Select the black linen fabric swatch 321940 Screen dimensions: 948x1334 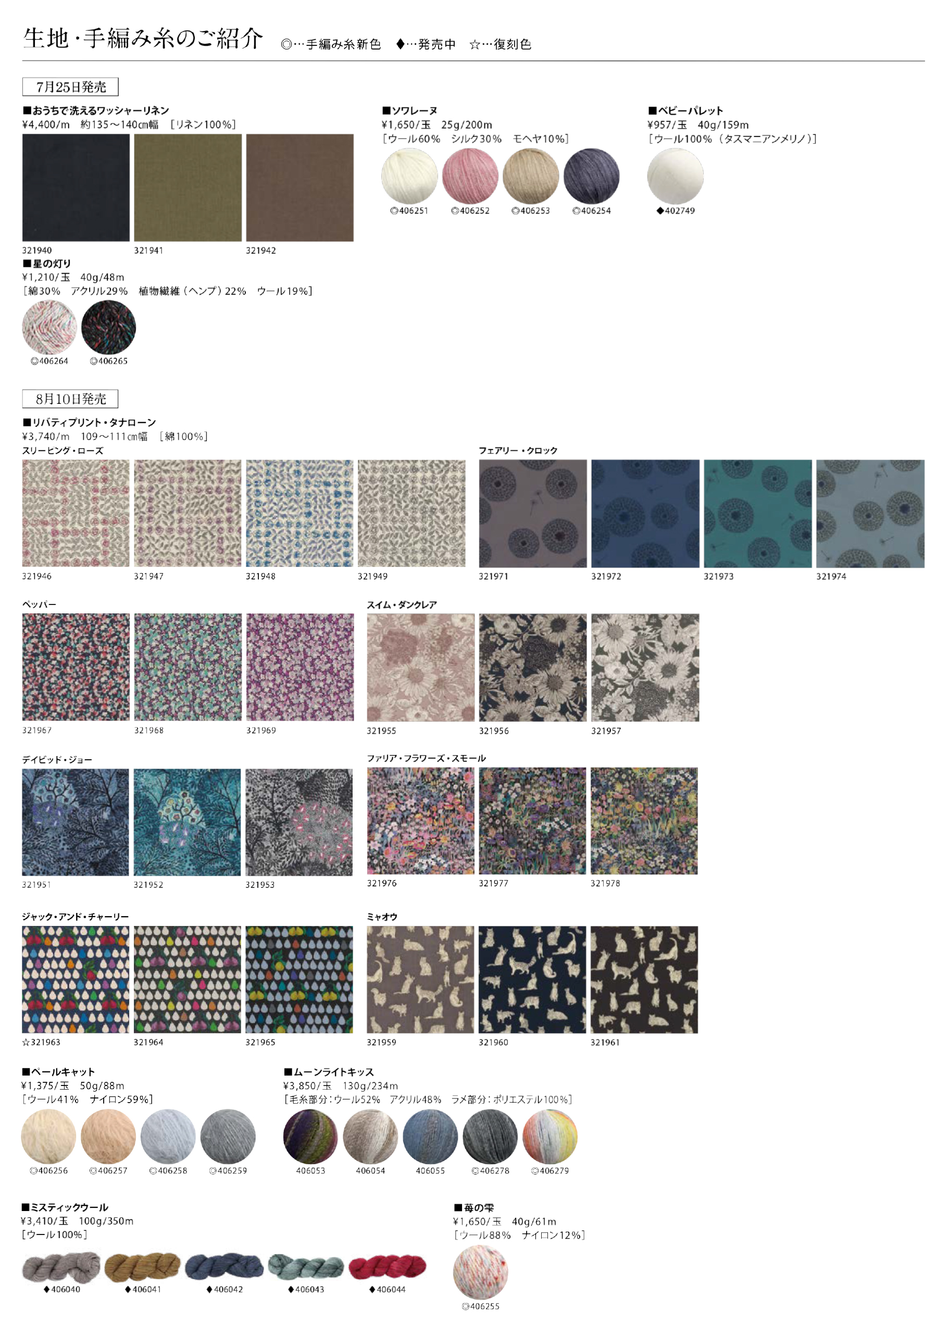point(76,188)
